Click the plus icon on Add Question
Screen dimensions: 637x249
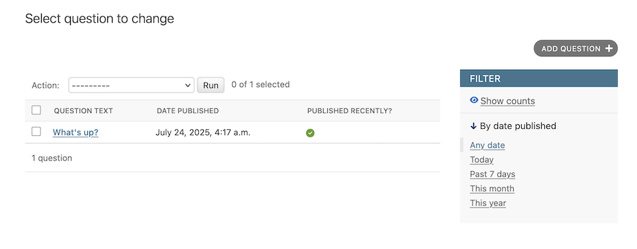[x=608, y=49]
